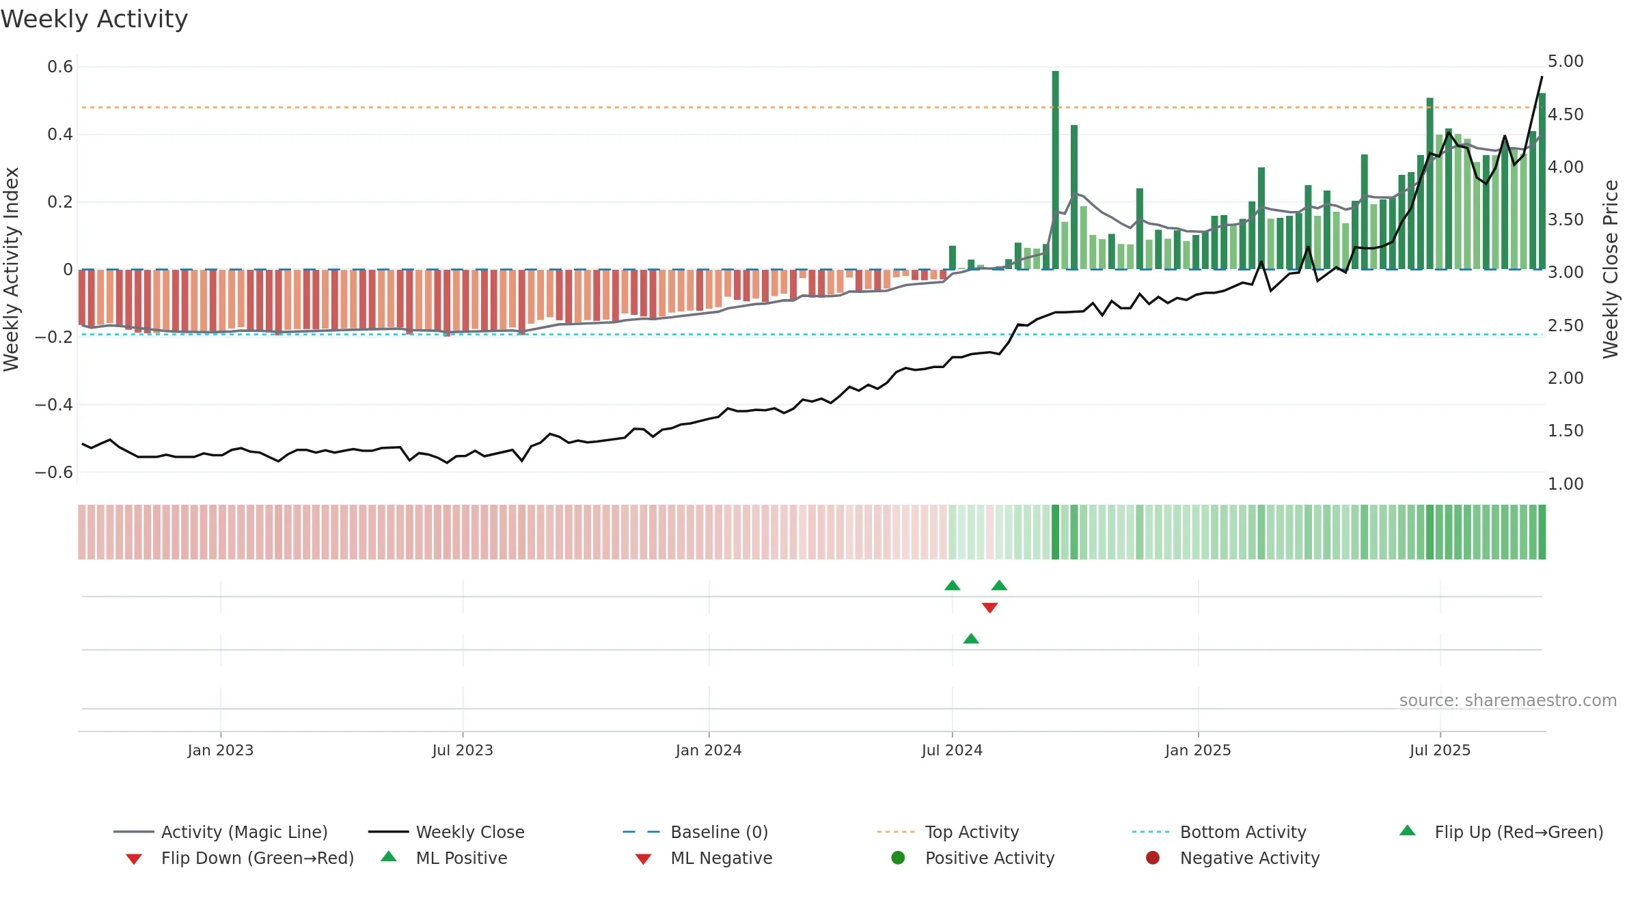Click the tallest green activity bar near 0.6
The height and width of the screenshot is (922, 1640).
[x=1056, y=170]
